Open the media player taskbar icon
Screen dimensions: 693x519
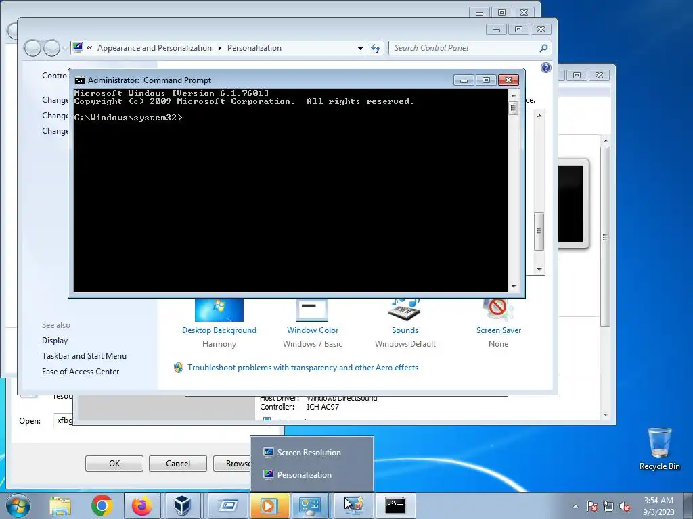click(269, 505)
